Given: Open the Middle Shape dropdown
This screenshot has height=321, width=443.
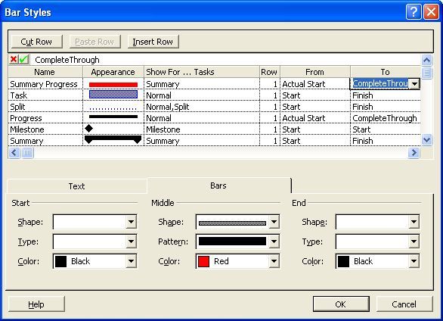Looking at the screenshot, I should (274, 222).
